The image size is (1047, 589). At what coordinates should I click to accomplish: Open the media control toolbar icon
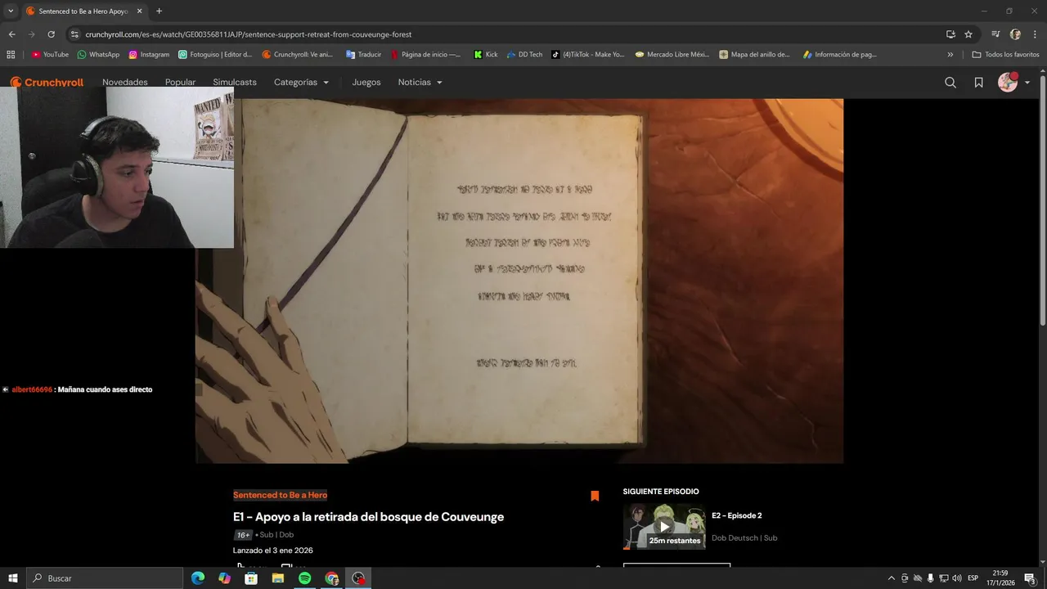[x=995, y=34]
